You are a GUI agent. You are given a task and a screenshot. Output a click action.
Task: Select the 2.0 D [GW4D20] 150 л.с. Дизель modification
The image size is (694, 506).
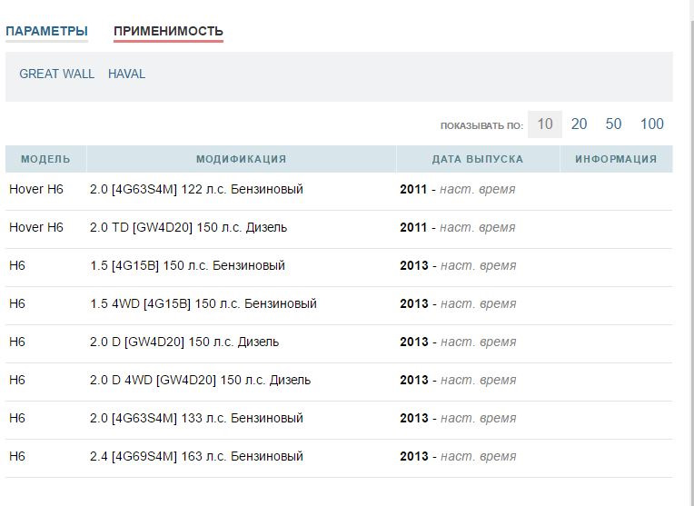click(x=184, y=342)
